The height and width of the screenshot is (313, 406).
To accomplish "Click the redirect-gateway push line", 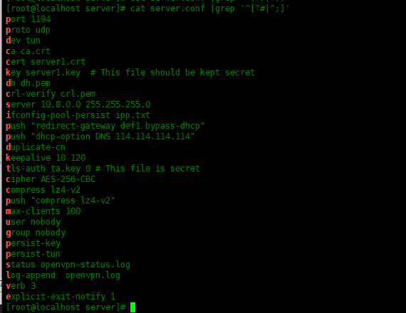I will (105, 126).
